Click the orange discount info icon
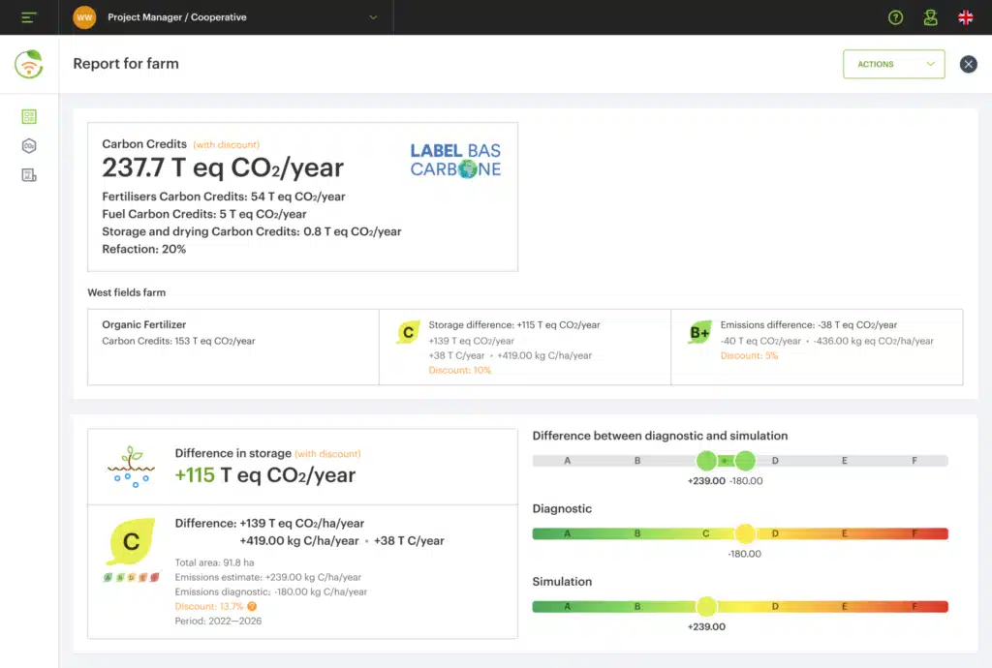The height and width of the screenshot is (668, 992). point(252,607)
